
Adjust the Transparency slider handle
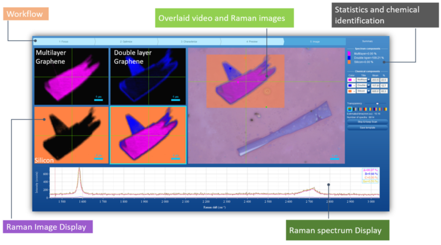click(x=377, y=103)
